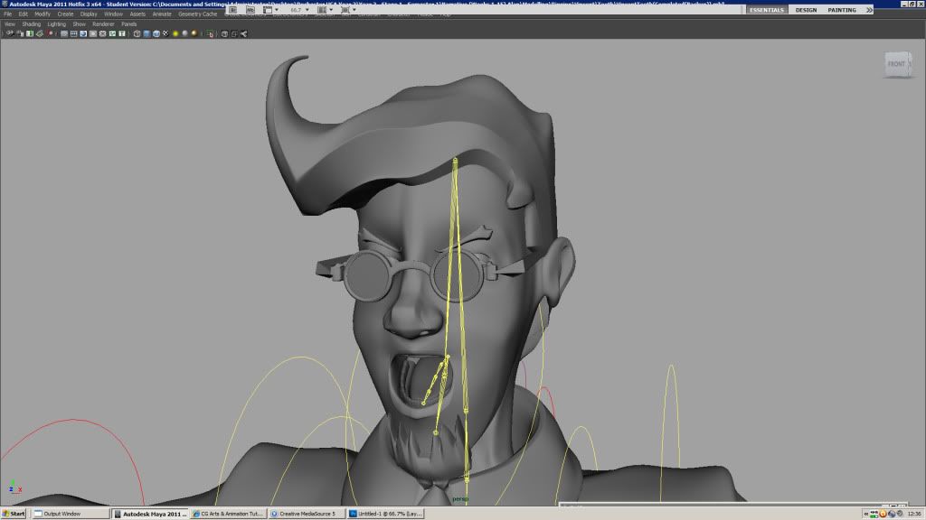The image size is (926, 520).
Task: Toggle the Field Chart icon
Action: click(x=103, y=33)
